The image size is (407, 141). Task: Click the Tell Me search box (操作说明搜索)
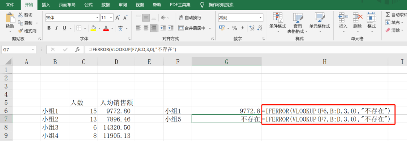point(221,5)
